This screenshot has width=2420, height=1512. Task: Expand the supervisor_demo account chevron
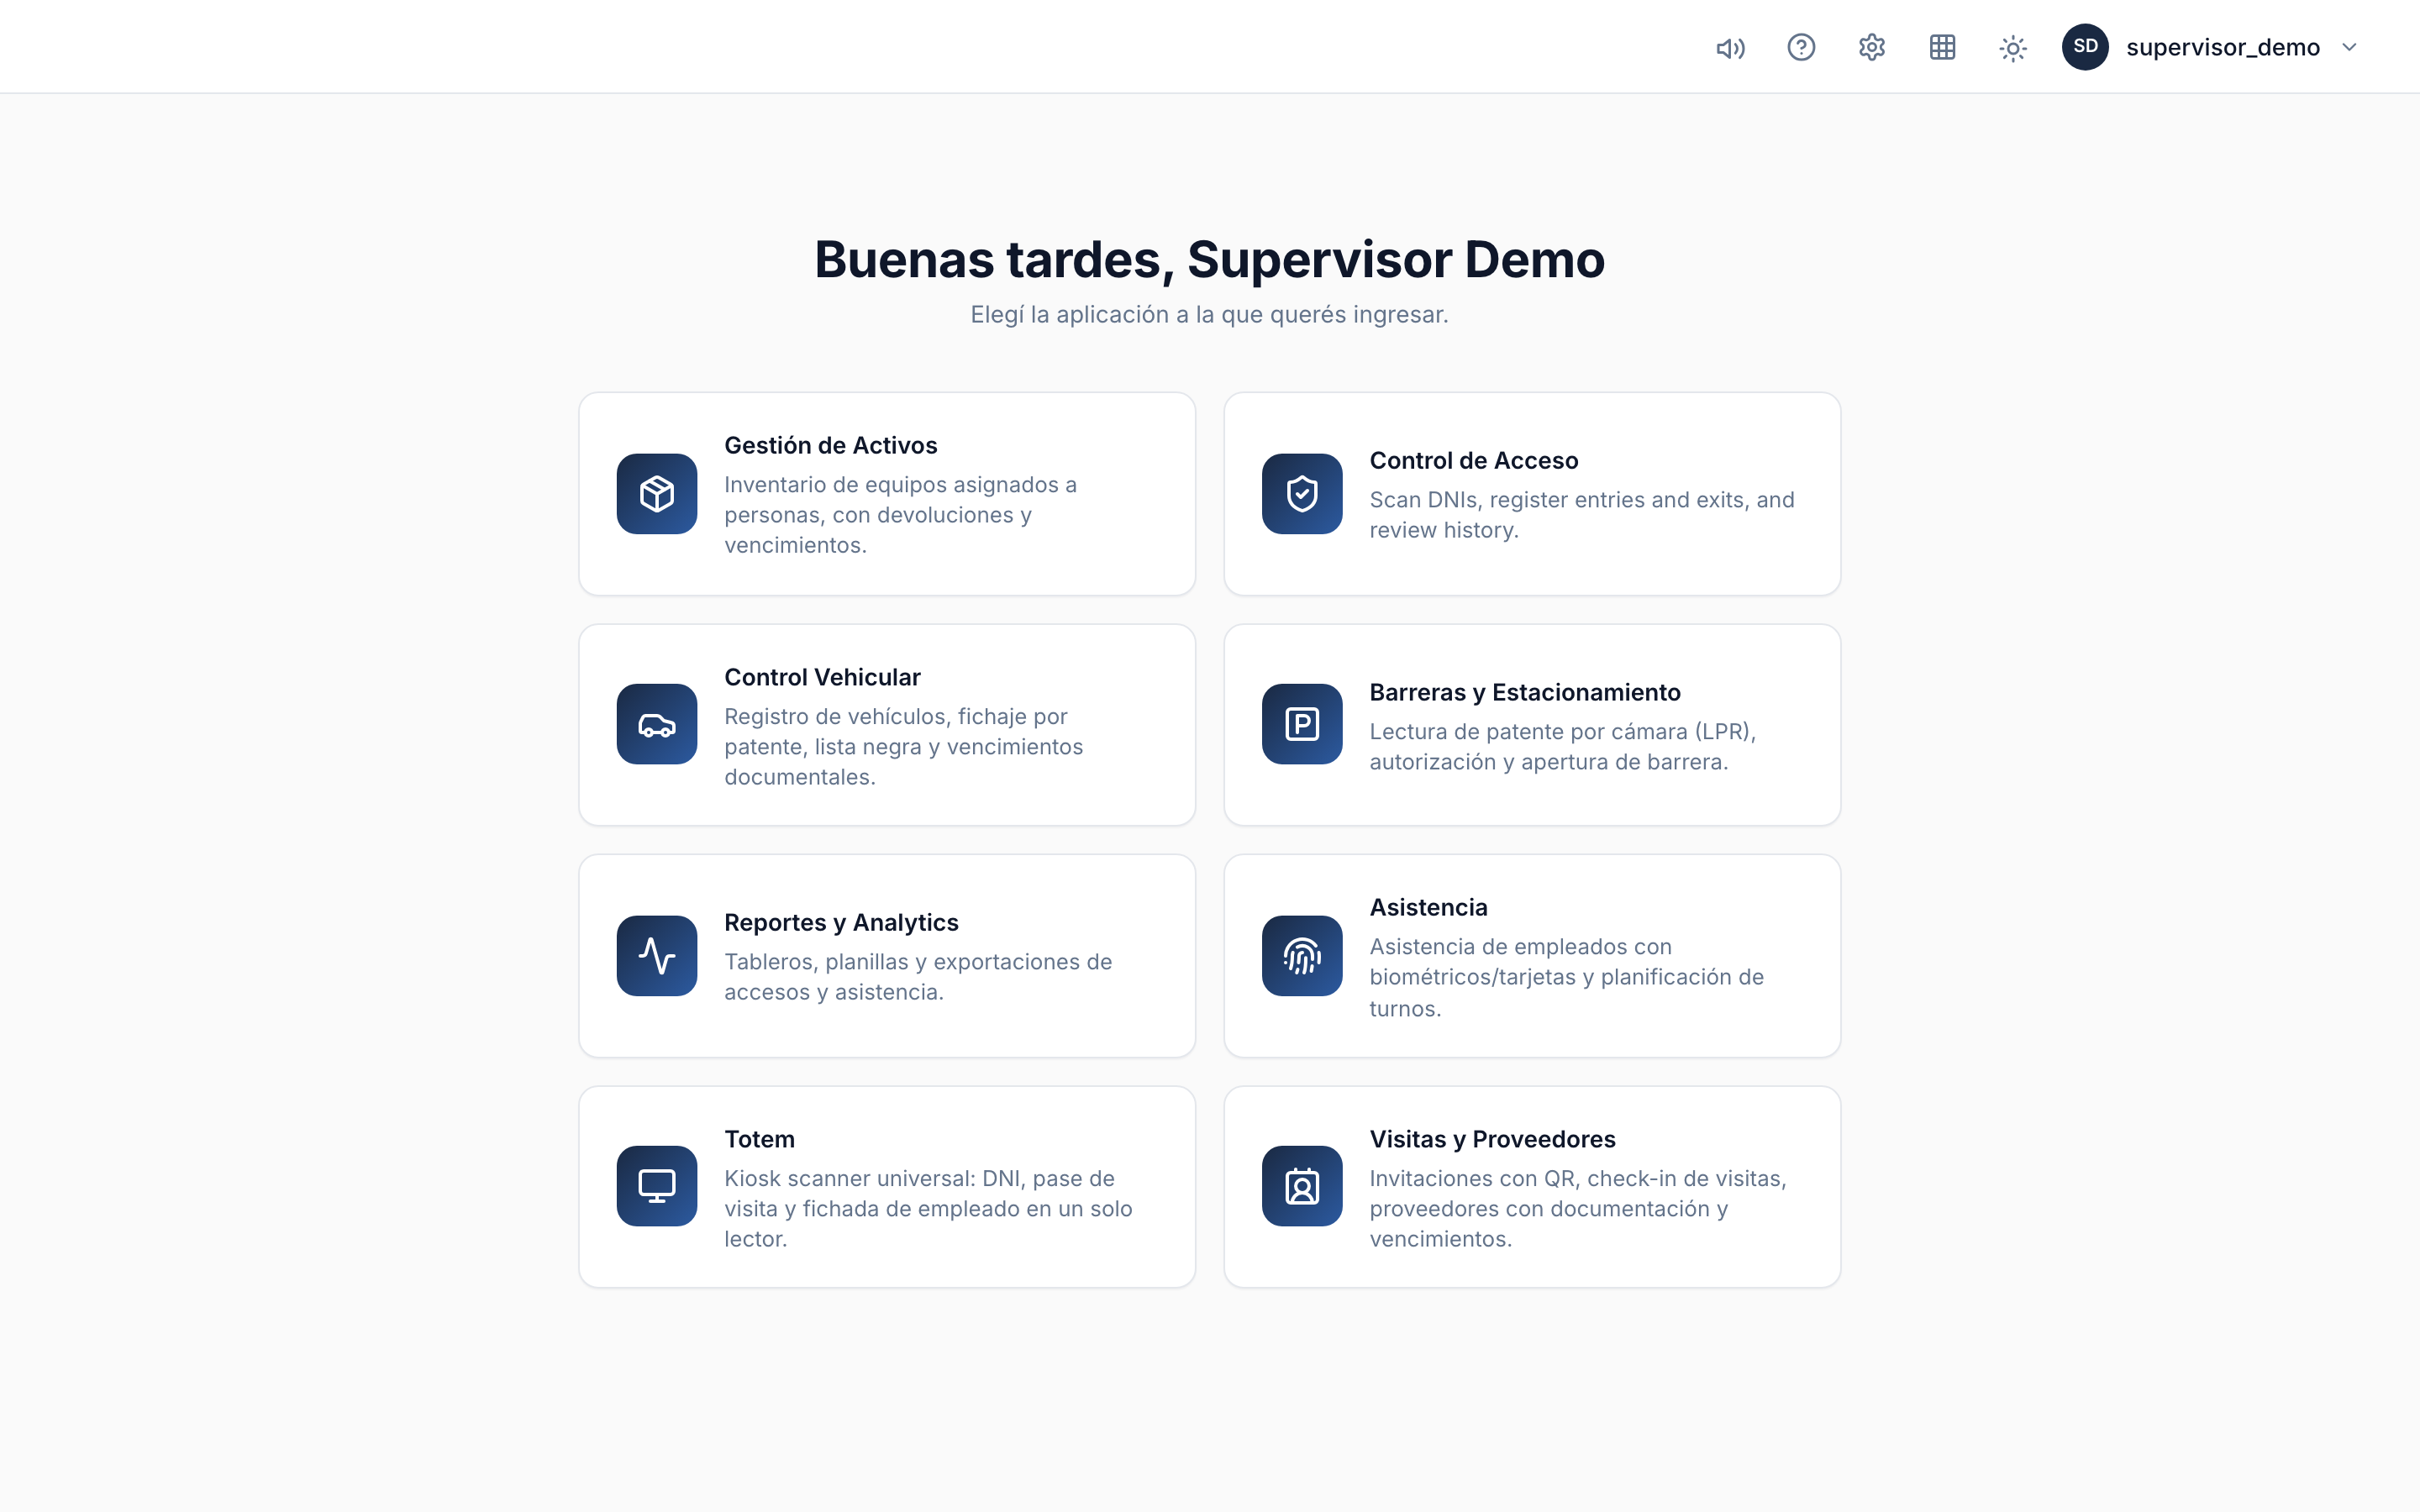(2350, 47)
